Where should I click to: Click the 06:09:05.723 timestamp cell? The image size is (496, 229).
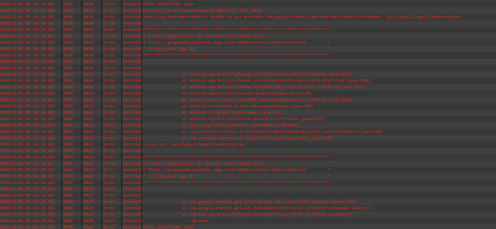[27, 227]
